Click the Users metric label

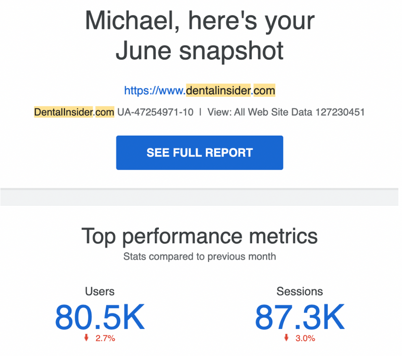click(100, 292)
